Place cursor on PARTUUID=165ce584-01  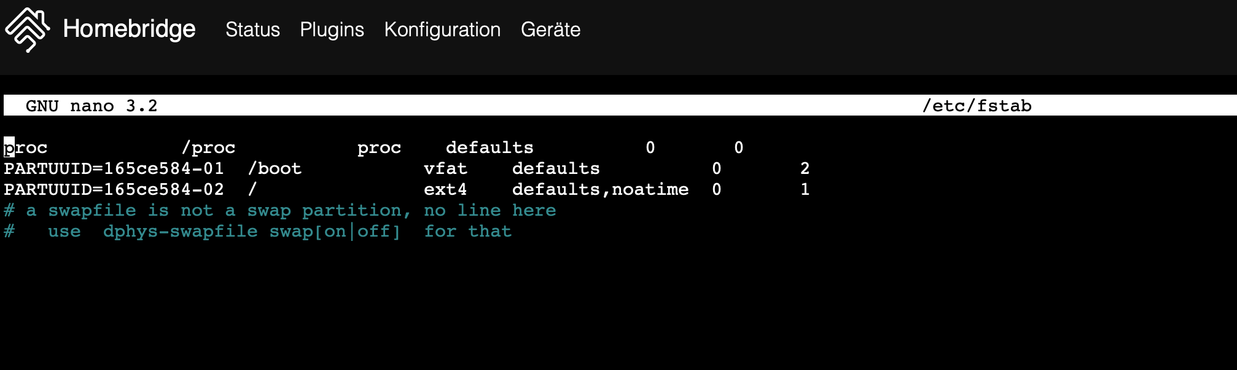click(114, 168)
